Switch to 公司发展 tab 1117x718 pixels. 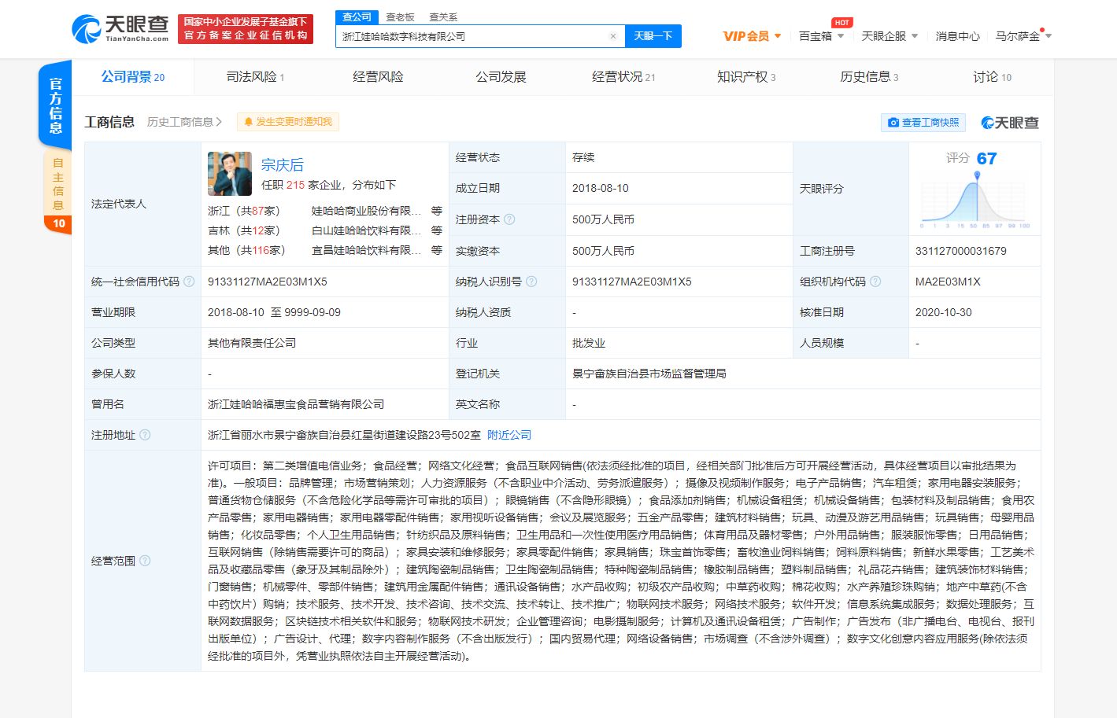click(x=501, y=77)
